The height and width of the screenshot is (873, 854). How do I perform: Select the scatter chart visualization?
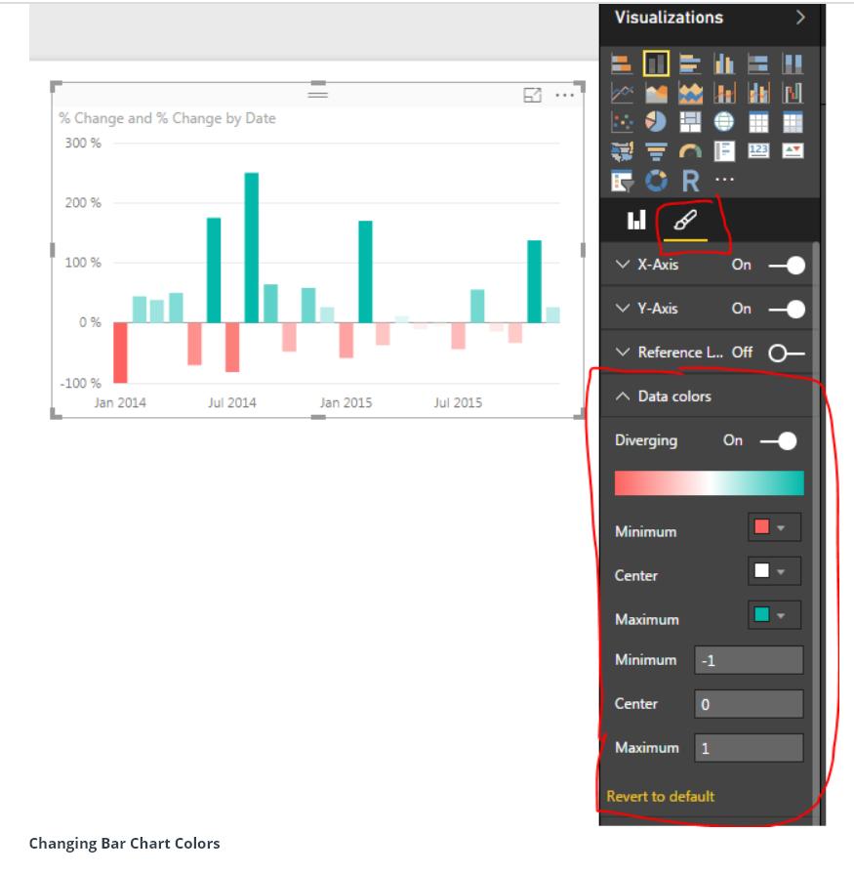point(622,122)
